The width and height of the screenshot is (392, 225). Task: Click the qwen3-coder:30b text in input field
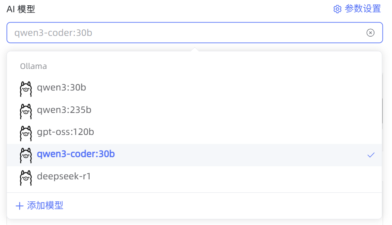(53, 33)
